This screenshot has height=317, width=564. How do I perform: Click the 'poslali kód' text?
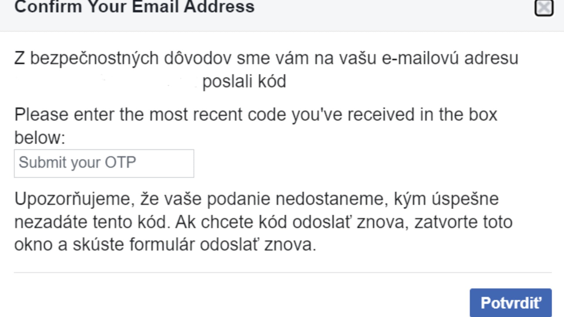(244, 81)
